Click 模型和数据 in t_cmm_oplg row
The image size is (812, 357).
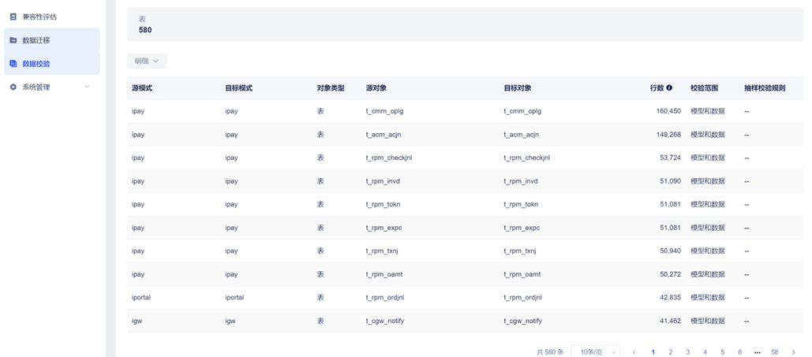(x=707, y=111)
